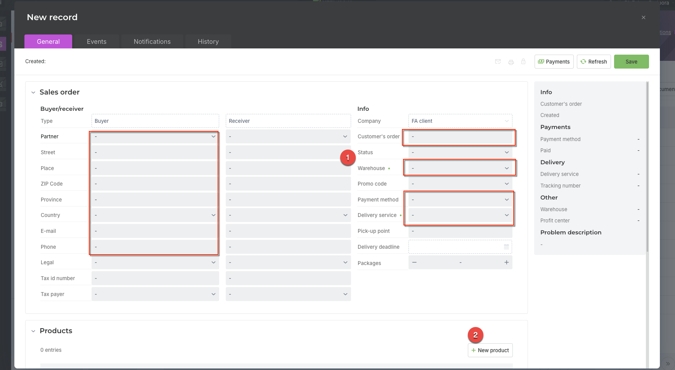
Task: Click the Payments button
Action: pos(554,62)
